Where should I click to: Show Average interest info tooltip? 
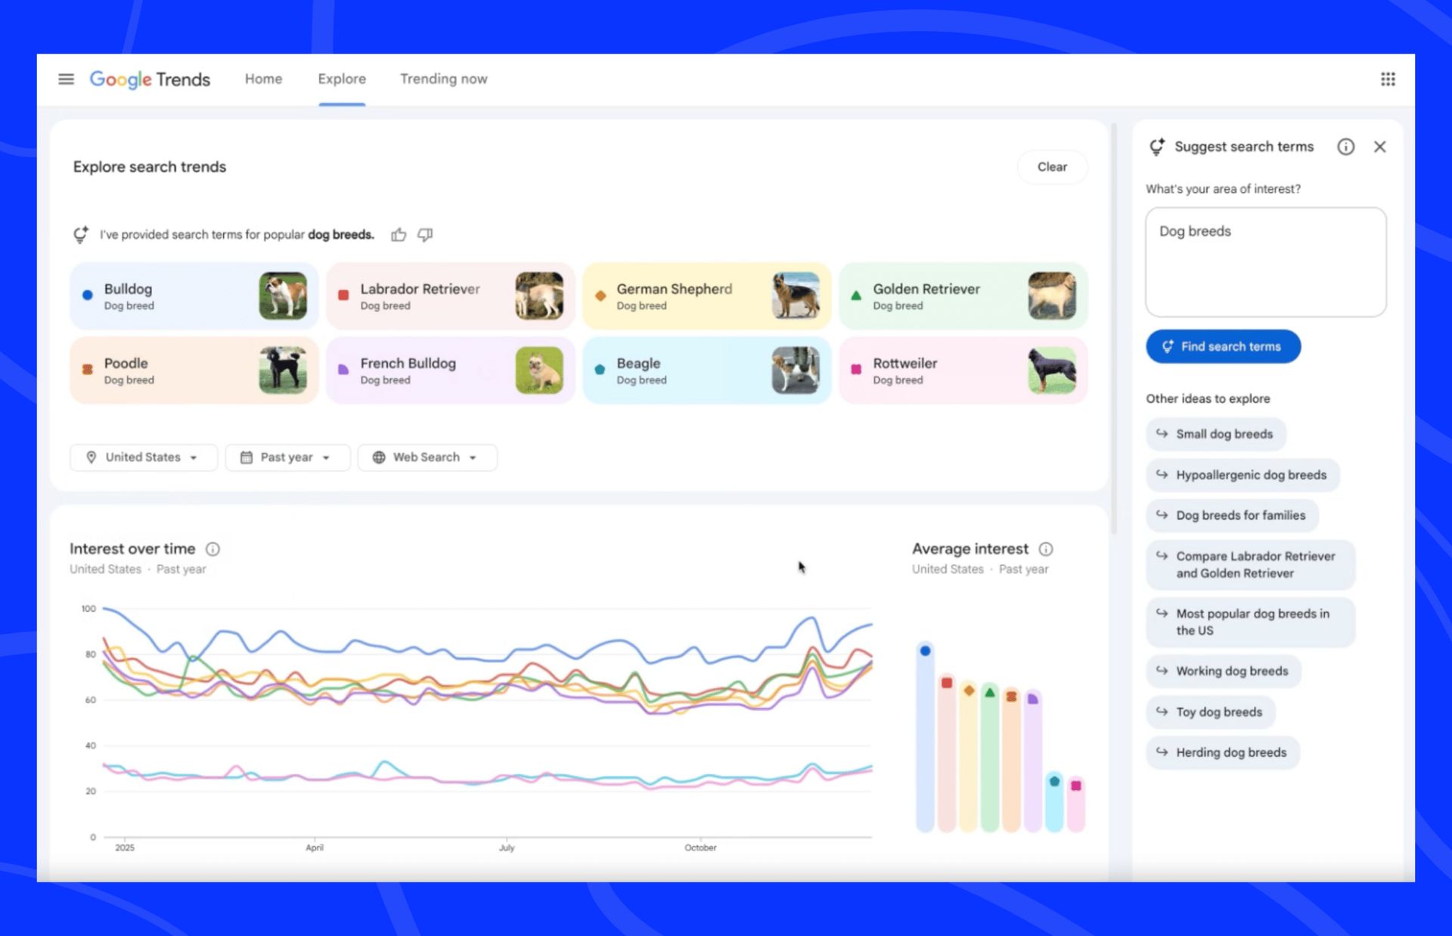click(1046, 549)
